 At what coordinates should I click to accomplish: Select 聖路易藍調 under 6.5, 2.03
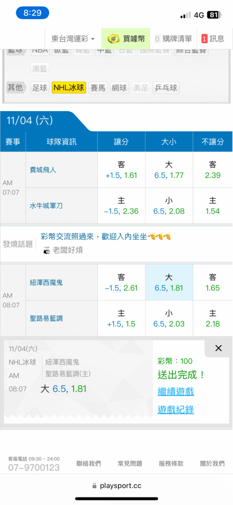169,318
